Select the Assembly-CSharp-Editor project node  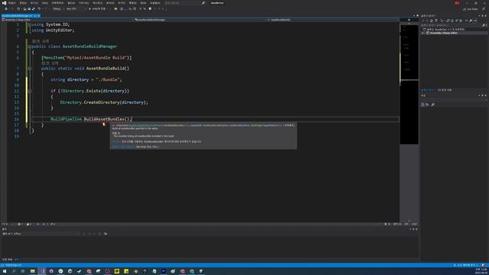click(x=444, y=33)
